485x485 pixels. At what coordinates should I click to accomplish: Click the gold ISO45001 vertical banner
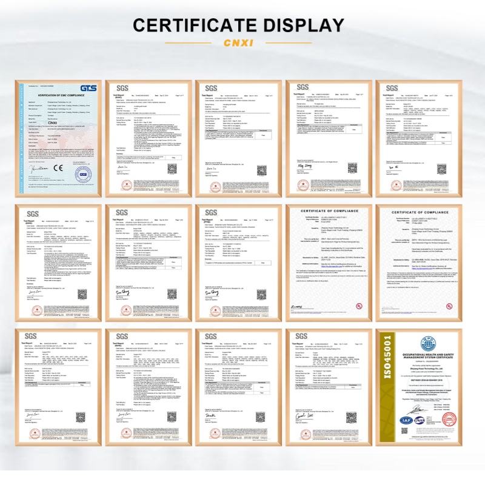[x=387, y=387]
